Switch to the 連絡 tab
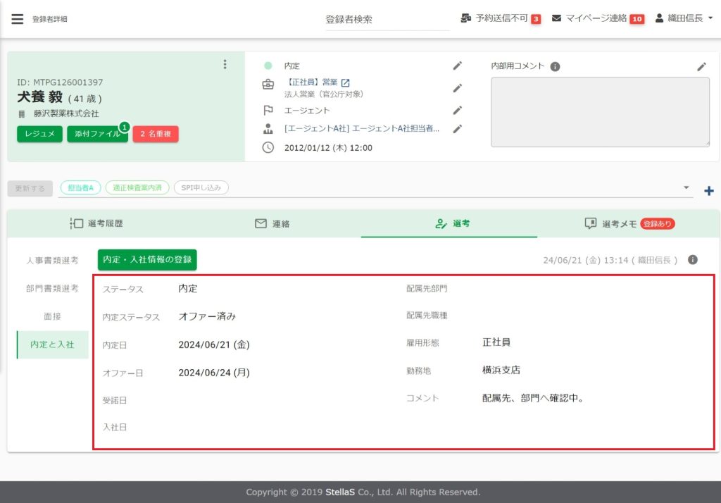Viewport: 721px width, 503px height. [x=272, y=223]
